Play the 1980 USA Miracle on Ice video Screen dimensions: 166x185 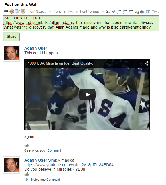click(x=87, y=95)
